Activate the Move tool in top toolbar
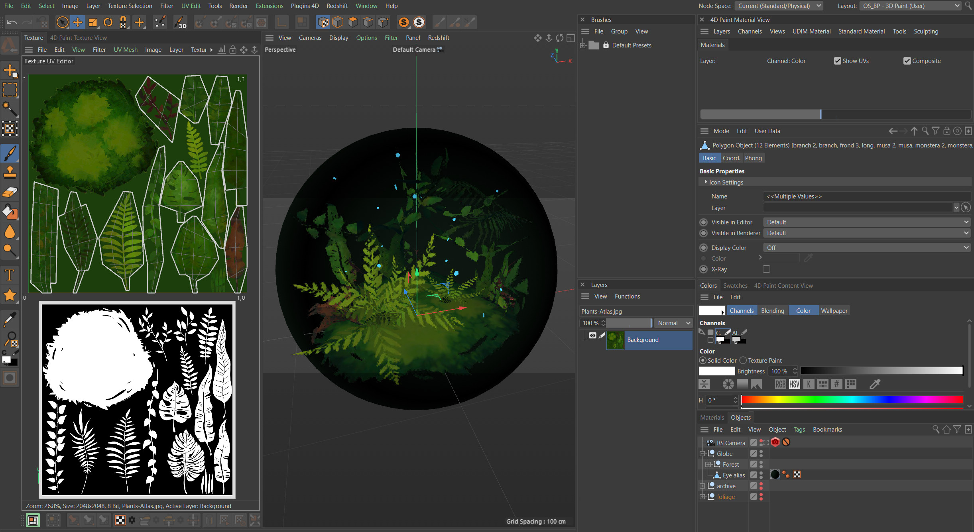Viewport: 974px width, 532px height. (78, 22)
